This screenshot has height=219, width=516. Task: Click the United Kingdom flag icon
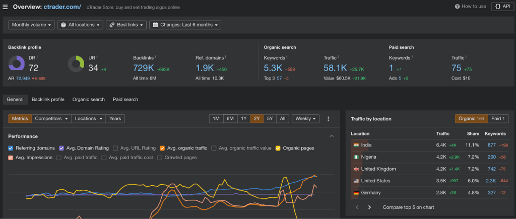[x=356, y=169]
